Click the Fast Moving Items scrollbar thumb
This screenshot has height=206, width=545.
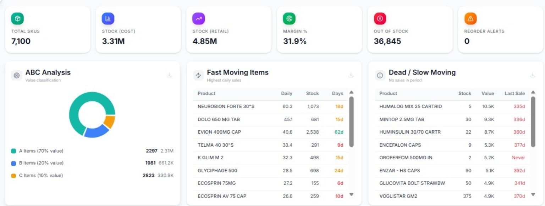[x=351, y=122]
